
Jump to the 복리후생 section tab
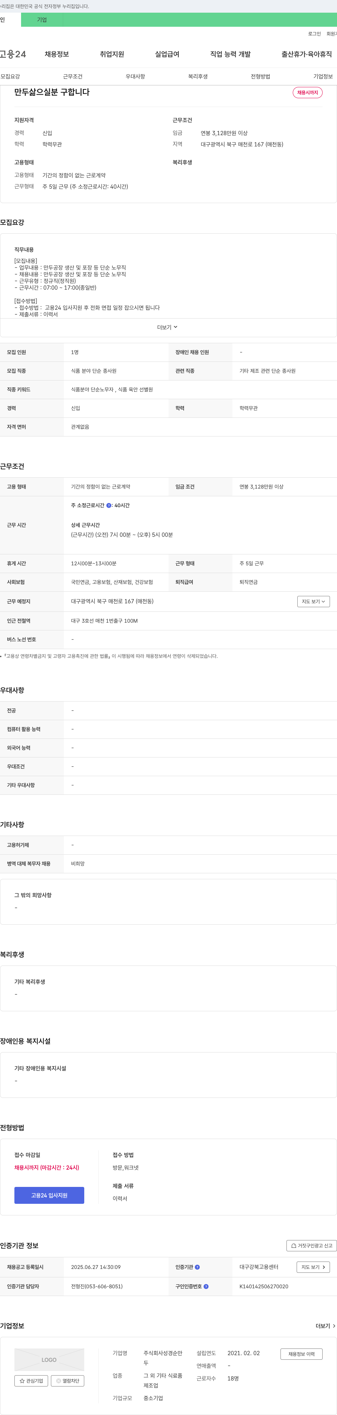point(198,76)
